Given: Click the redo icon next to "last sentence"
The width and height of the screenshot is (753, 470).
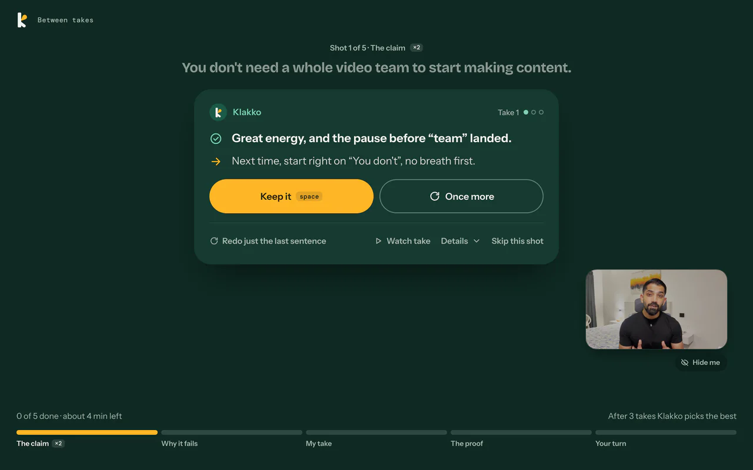Looking at the screenshot, I should coord(214,241).
